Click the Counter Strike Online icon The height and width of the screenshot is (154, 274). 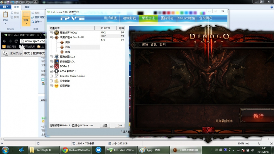pos(57,76)
